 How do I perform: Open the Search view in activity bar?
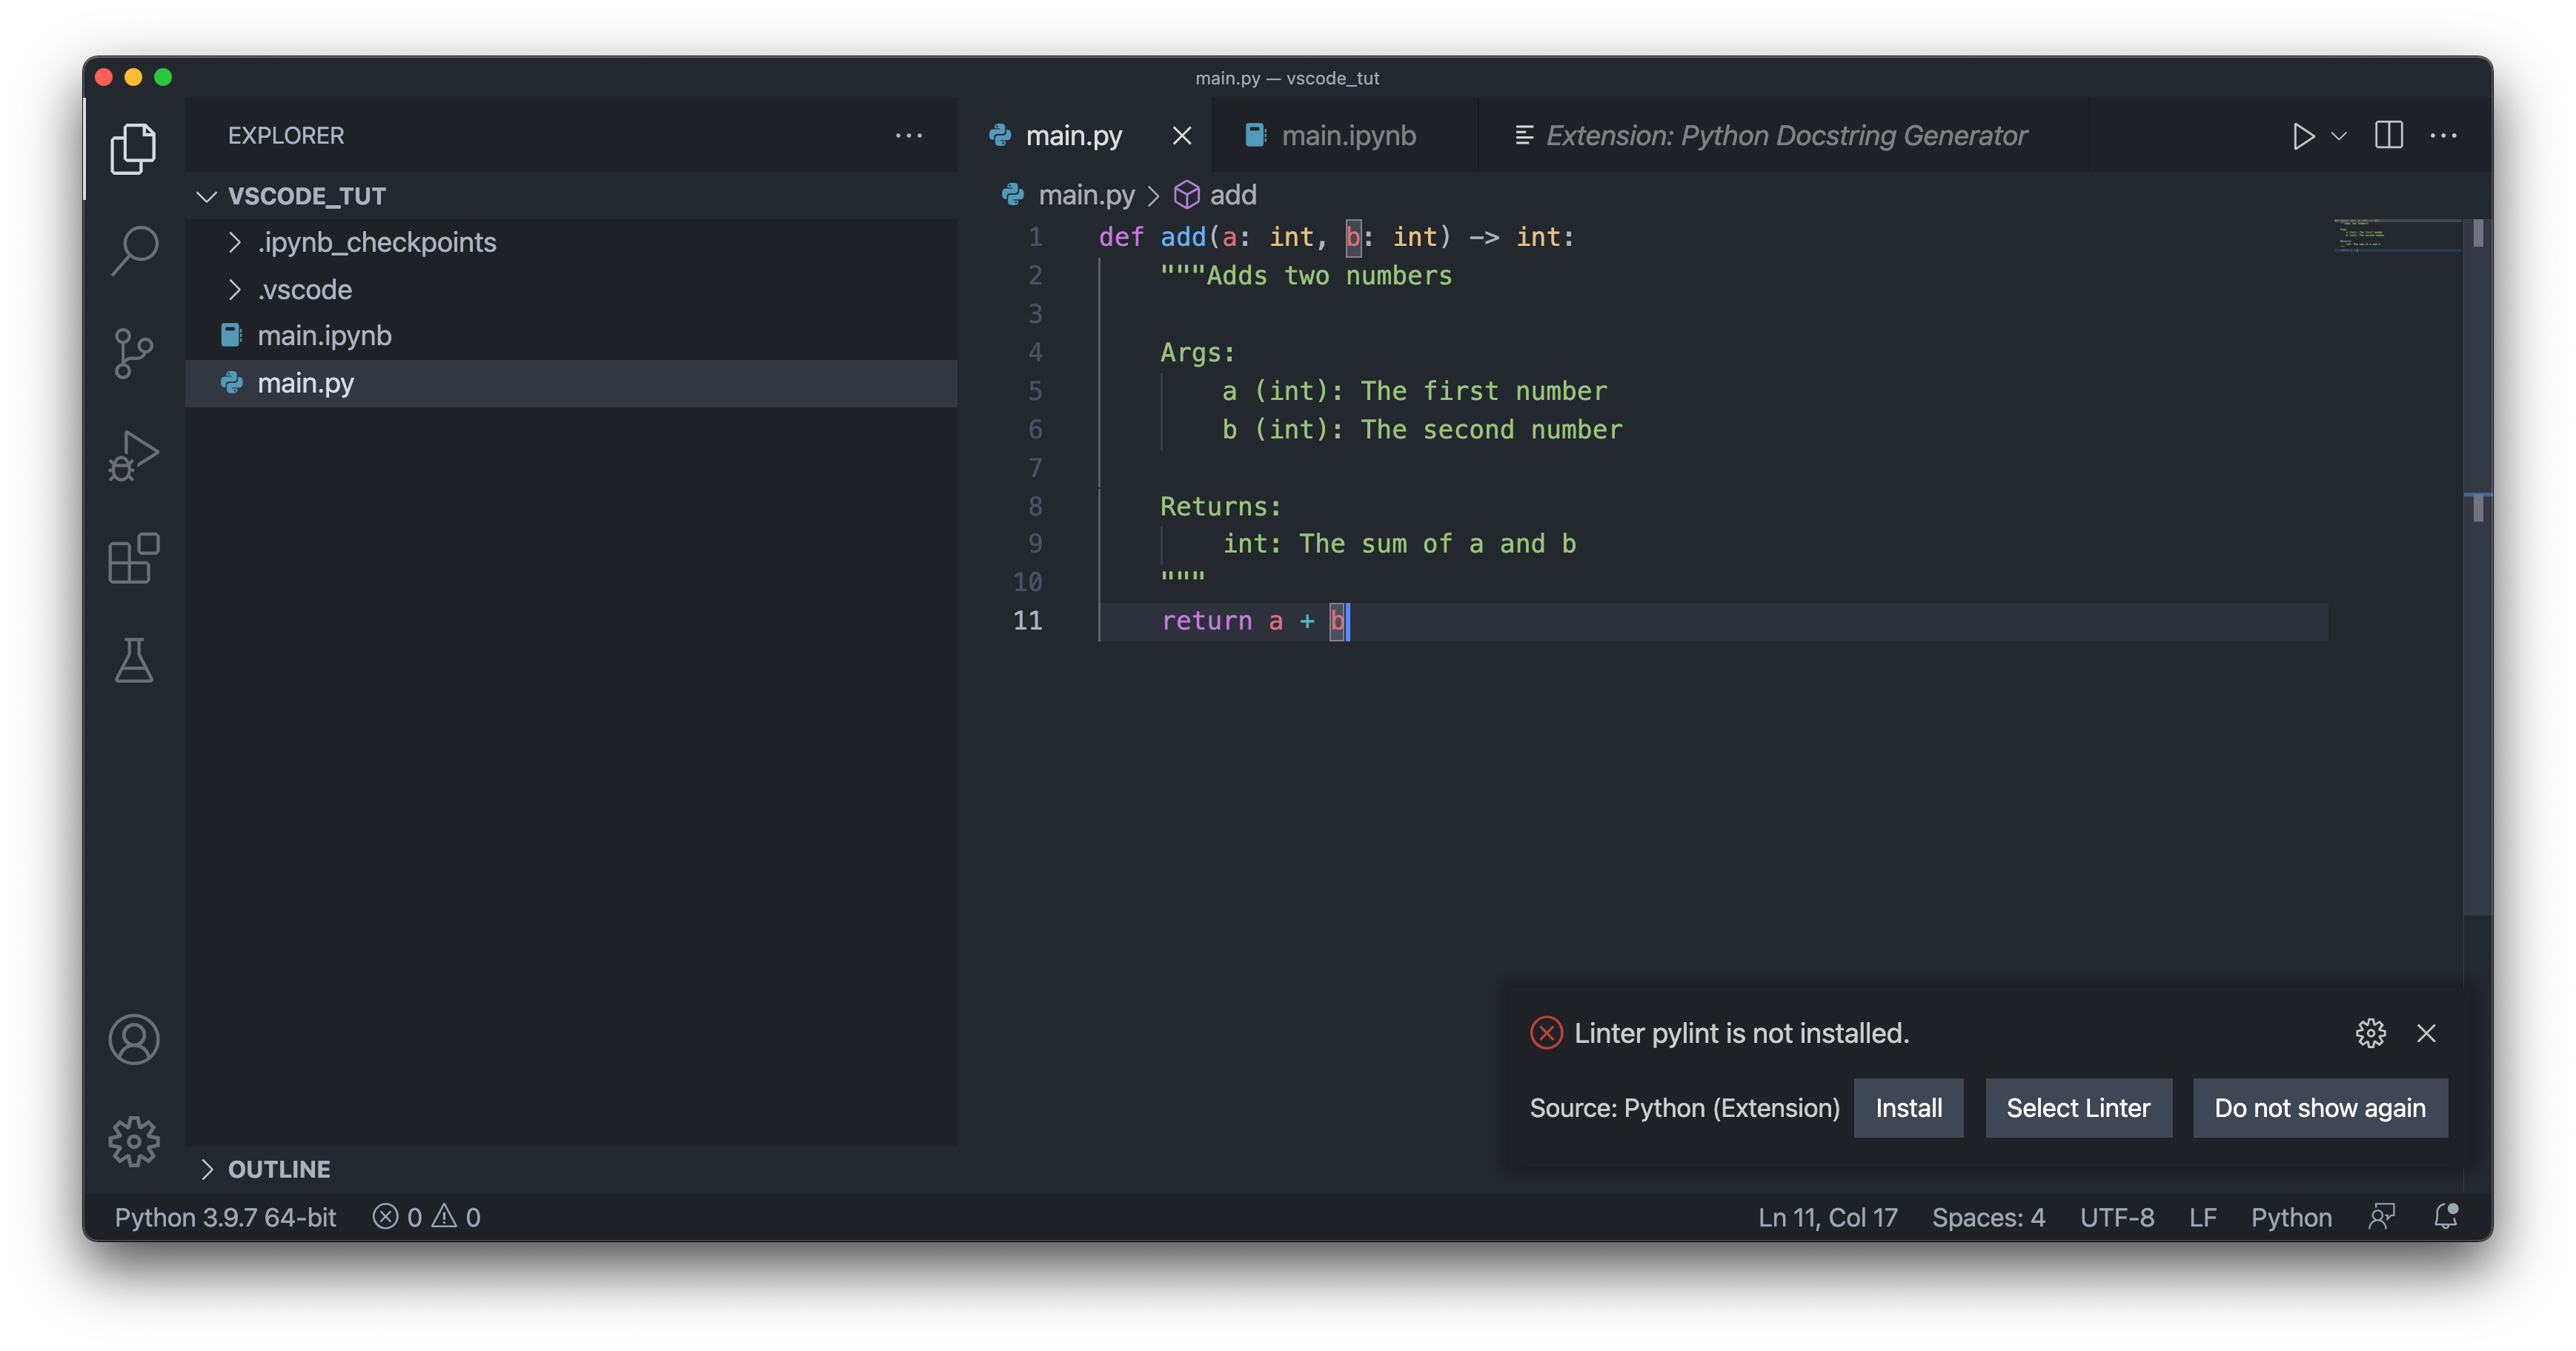click(x=134, y=250)
